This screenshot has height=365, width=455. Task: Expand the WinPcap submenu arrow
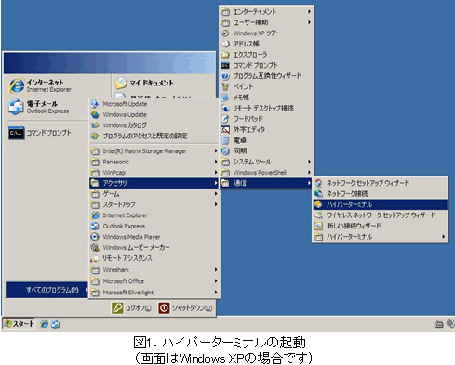(216, 172)
